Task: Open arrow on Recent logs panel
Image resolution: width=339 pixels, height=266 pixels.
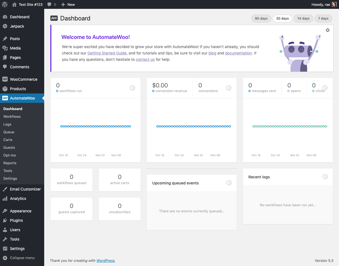Action: pyautogui.click(x=325, y=177)
